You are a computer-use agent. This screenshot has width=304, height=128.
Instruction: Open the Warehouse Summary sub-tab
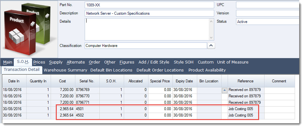click(65, 70)
